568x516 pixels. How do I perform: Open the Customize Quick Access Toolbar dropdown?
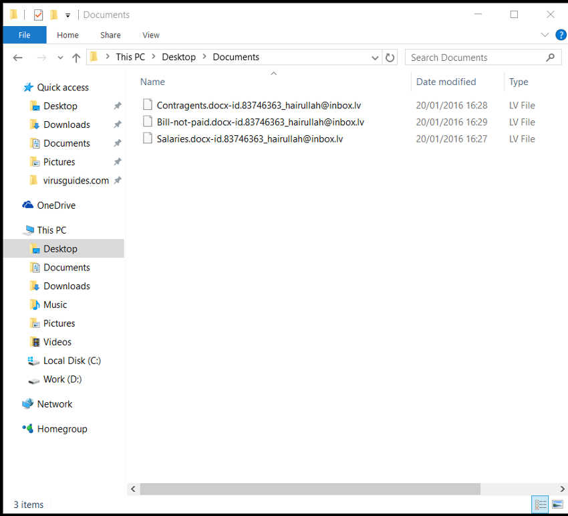click(x=67, y=15)
